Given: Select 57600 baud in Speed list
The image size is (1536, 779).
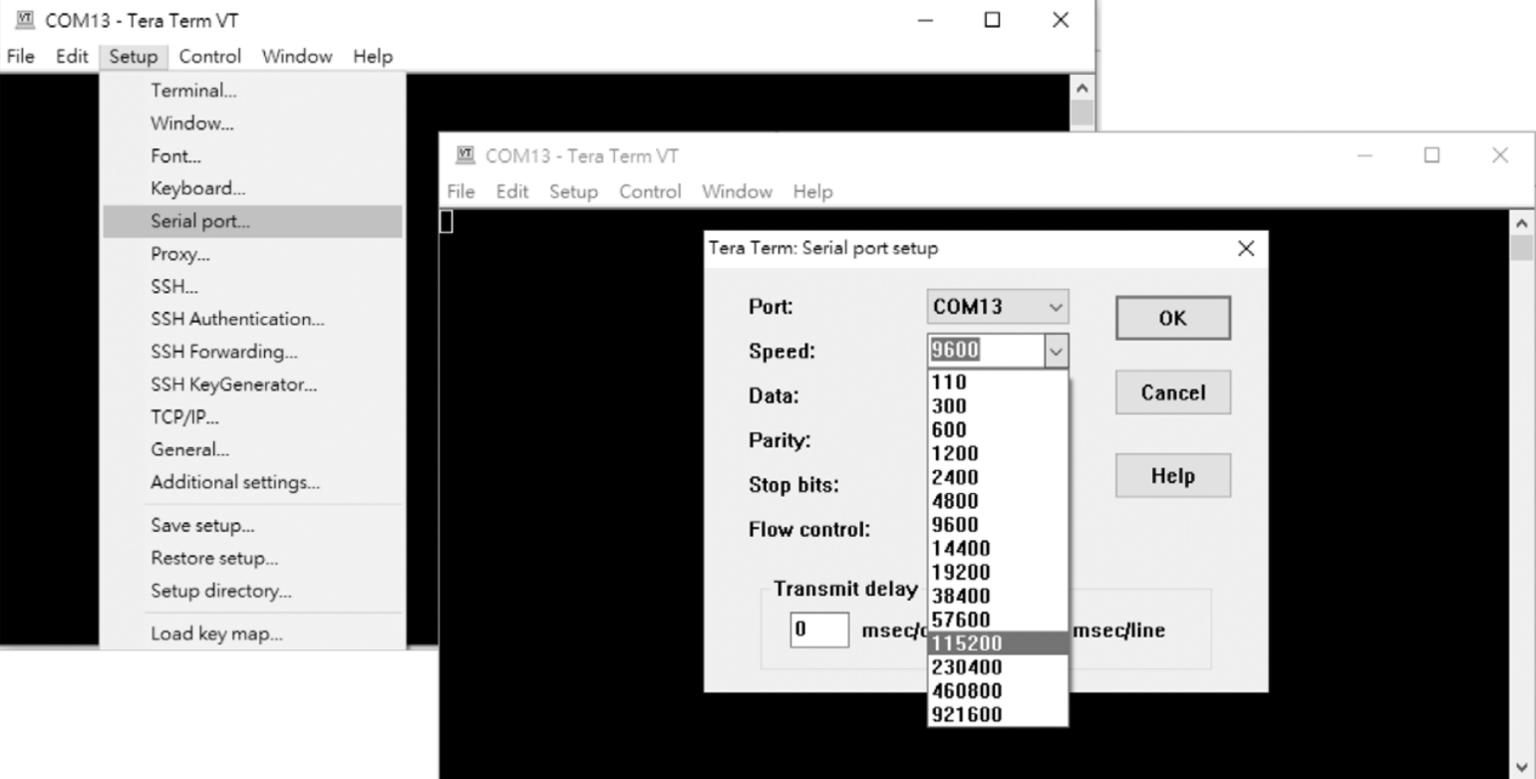Looking at the screenshot, I should 998,620.
